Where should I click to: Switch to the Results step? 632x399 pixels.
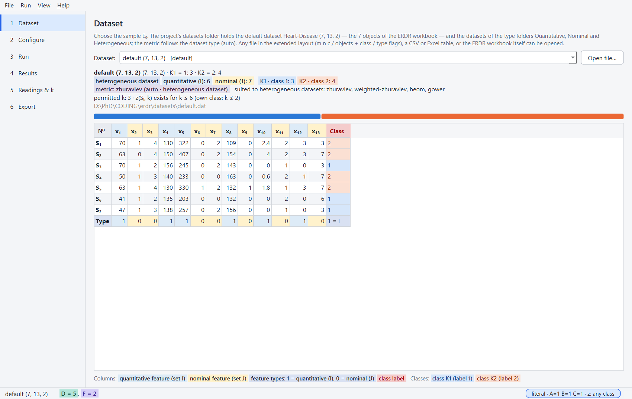click(43, 73)
